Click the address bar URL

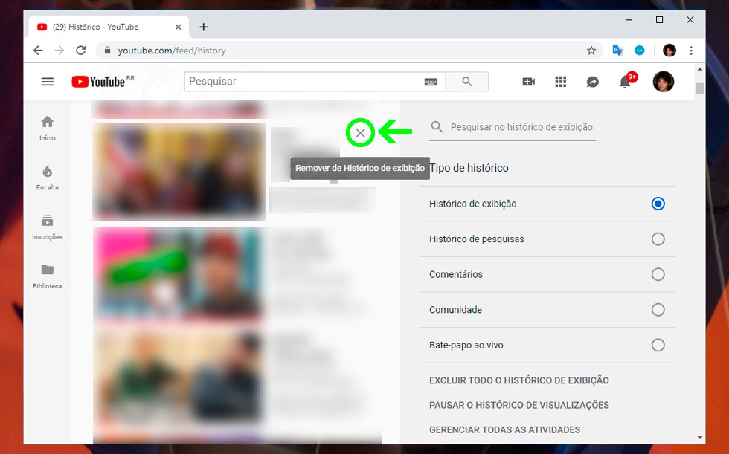[172, 50]
